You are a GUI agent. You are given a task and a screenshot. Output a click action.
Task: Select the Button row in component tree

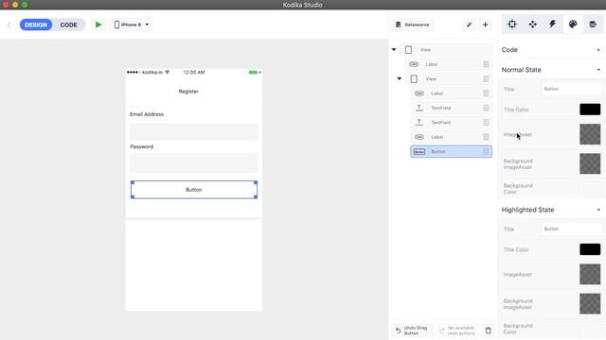click(452, 151)
